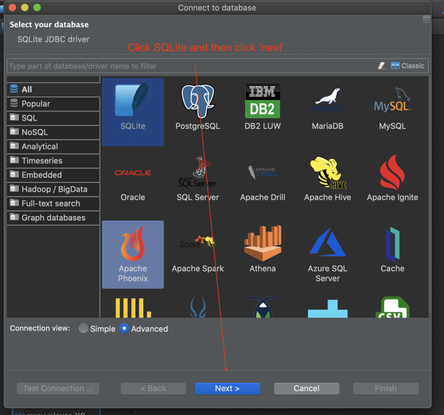Open the Analytical category
The image size is (444, 415).
[53, 146]
